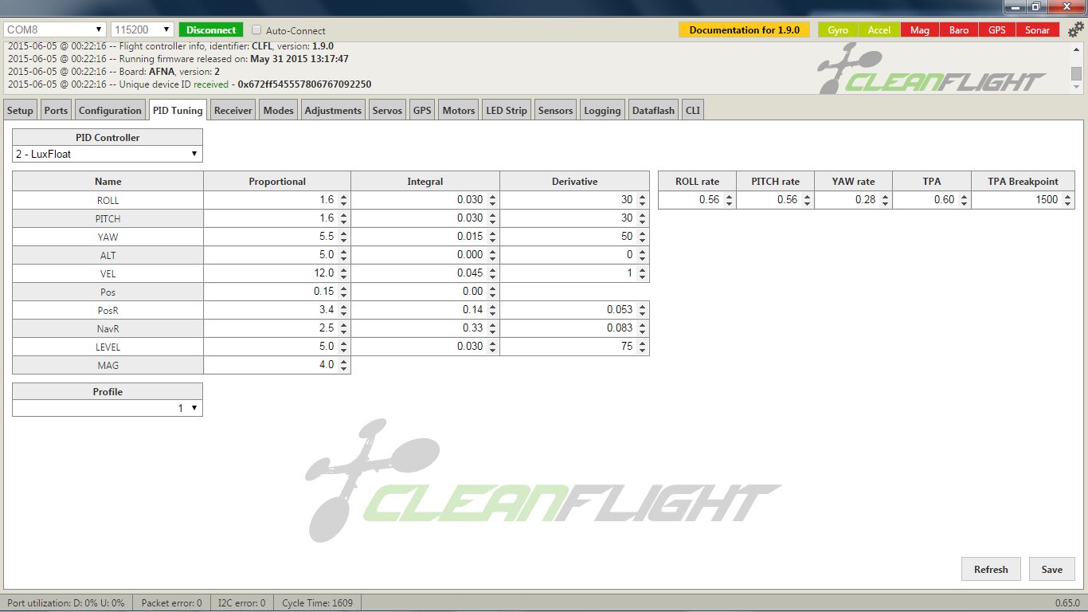Click the ROLL rate value field
1088x612 pixels.
(x=697, y=200)
